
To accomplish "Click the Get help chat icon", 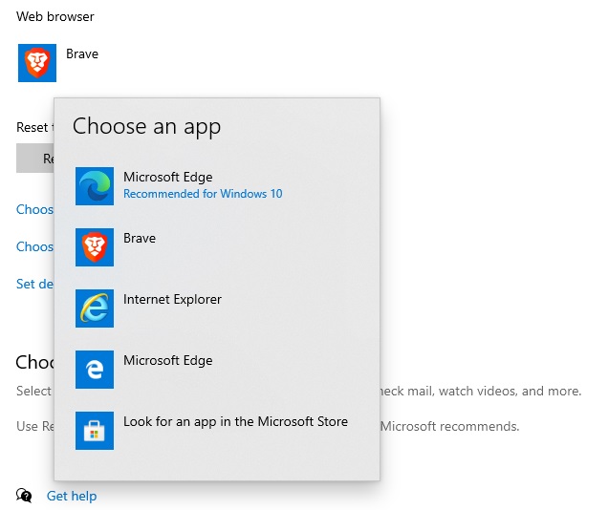I will (24, 496).
